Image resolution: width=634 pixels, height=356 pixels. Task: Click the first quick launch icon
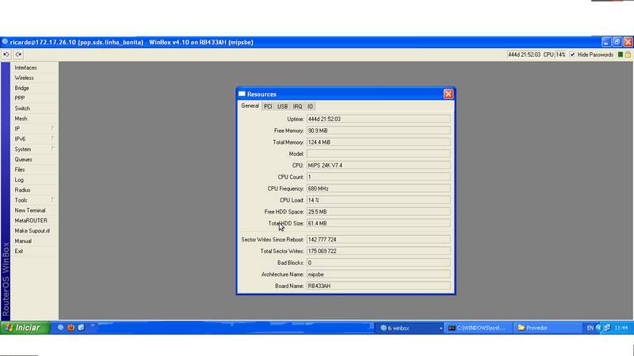(61, 328)
